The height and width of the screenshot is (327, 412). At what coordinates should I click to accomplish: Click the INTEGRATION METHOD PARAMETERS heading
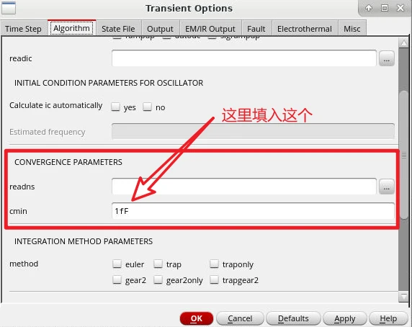tap(84, 241)
